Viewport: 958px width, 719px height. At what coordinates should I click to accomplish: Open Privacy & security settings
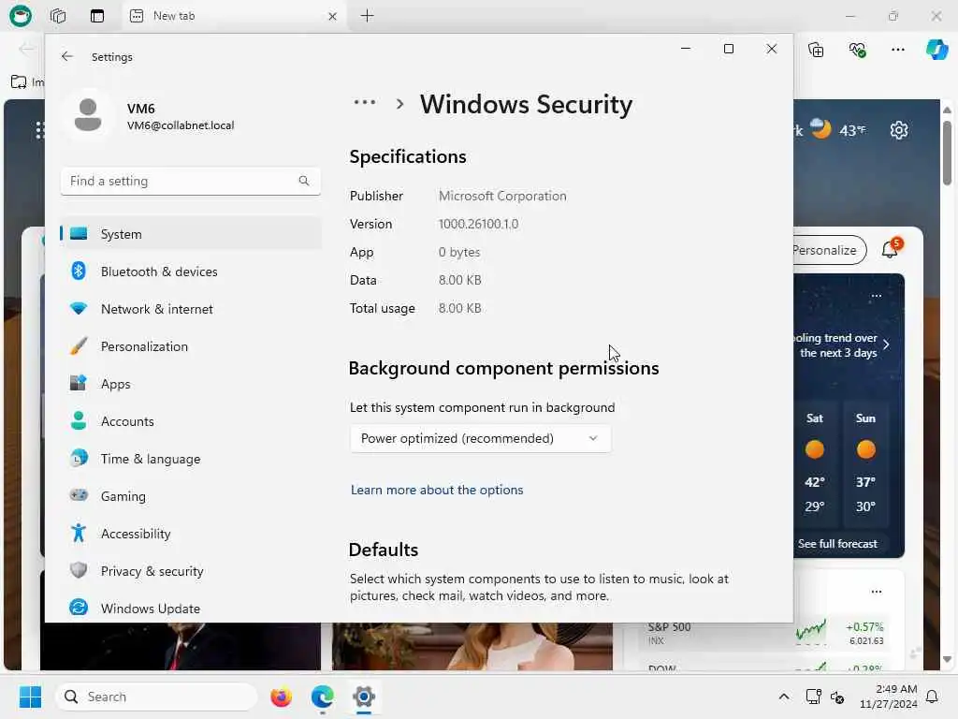(x=191, y=570)
